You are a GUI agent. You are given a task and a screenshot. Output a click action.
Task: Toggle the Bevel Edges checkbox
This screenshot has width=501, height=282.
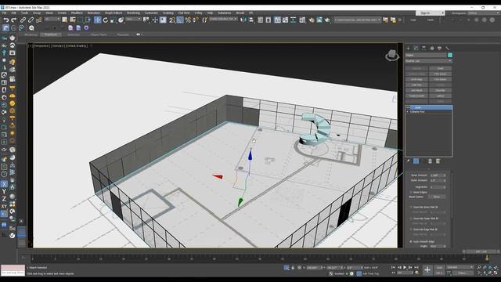click(411, 192)
